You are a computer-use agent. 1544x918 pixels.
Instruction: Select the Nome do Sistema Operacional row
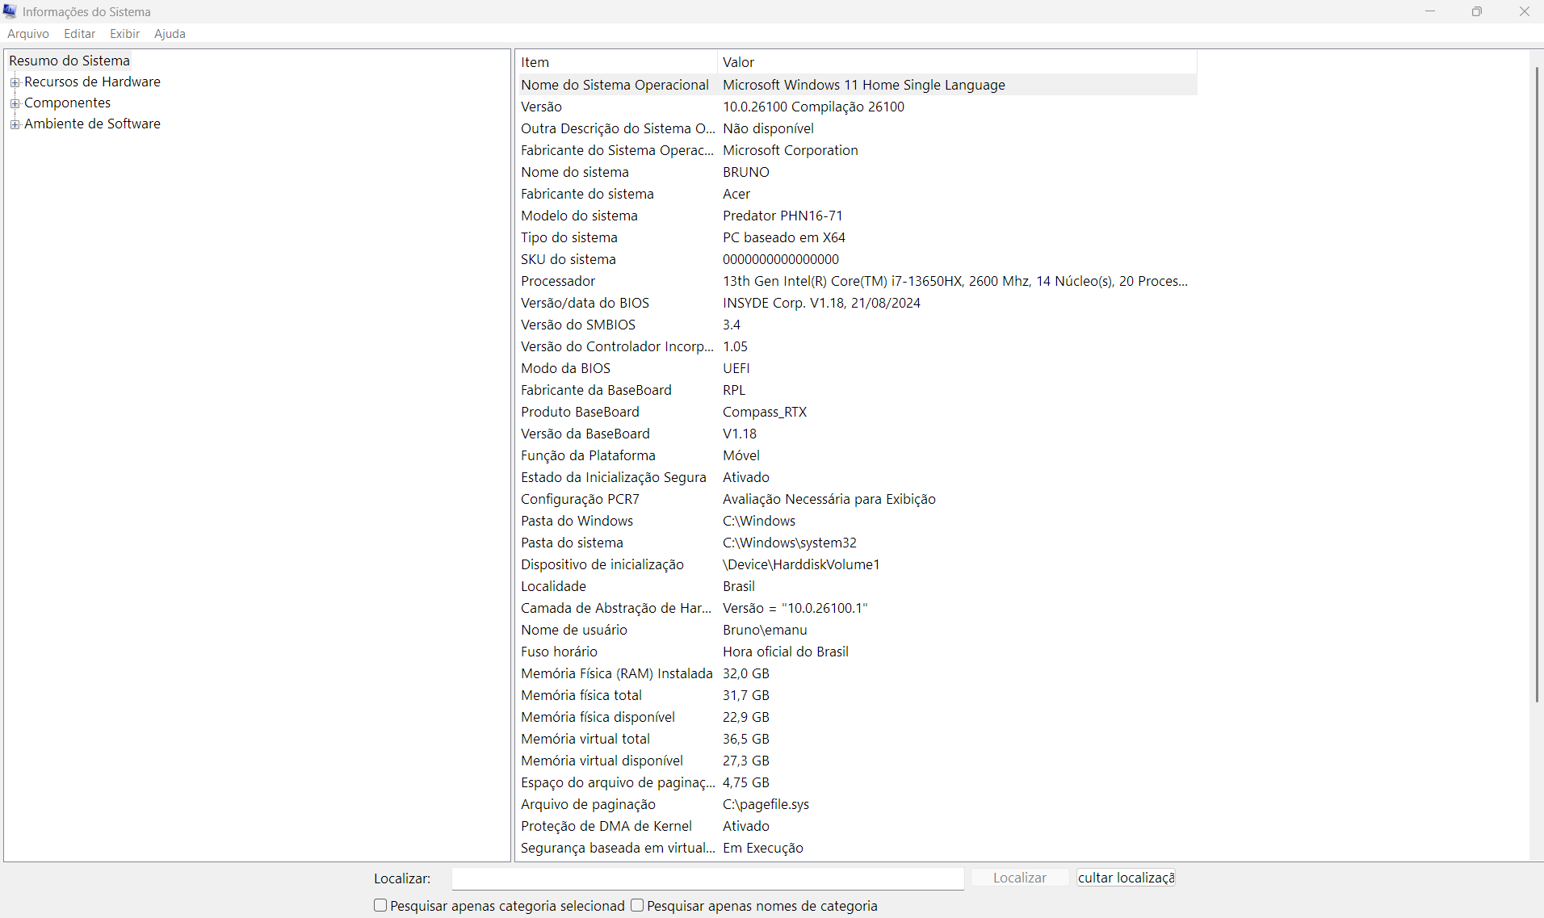(x=857, y=85)
